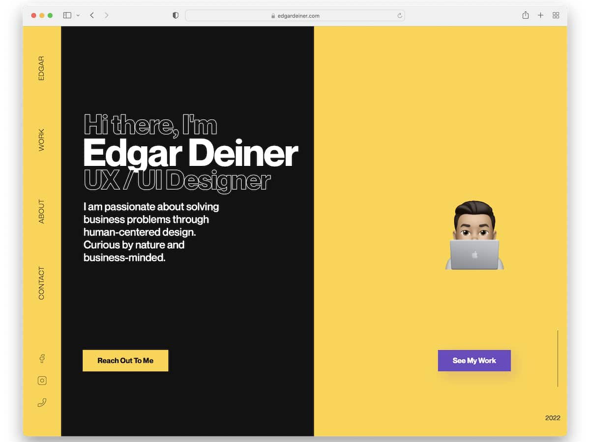
Task: Click the phone icon to contact Edgar
Action: pos(42,402)
